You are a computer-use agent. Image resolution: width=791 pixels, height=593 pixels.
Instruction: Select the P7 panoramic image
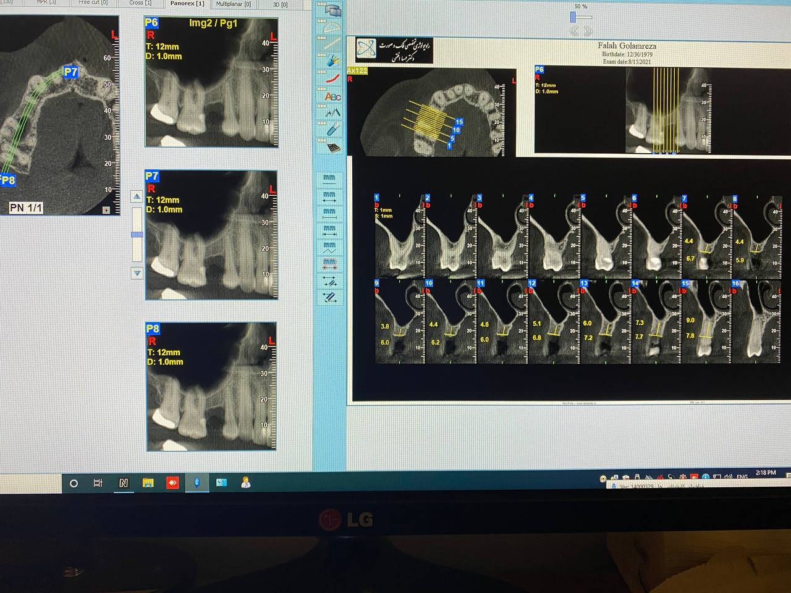click(211, 235)
